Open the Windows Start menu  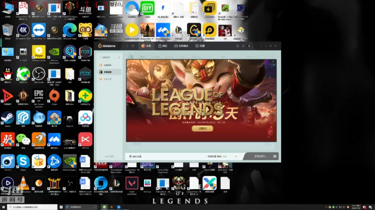[x=3, y=207]
